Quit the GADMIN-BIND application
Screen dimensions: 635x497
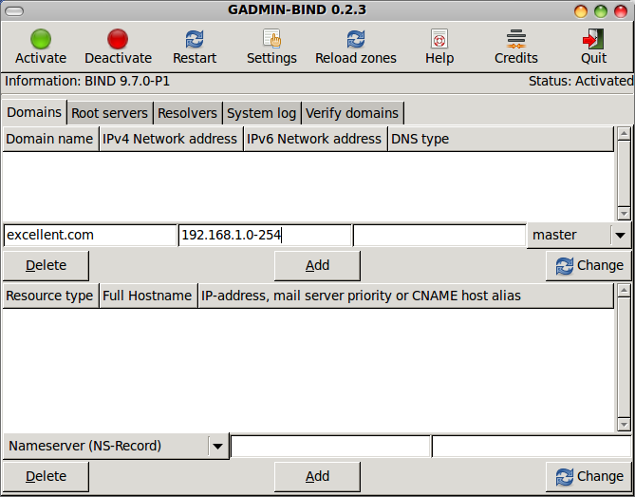pyautogui.click(x=593, y=39)
